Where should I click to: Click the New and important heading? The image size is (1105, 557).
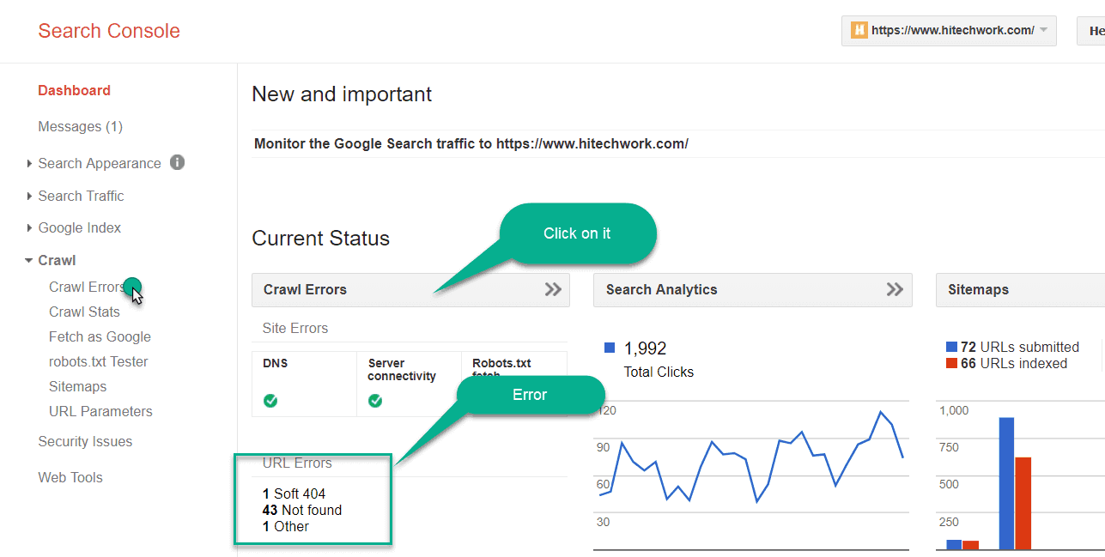pyautogui.click(x=342, y=94)
